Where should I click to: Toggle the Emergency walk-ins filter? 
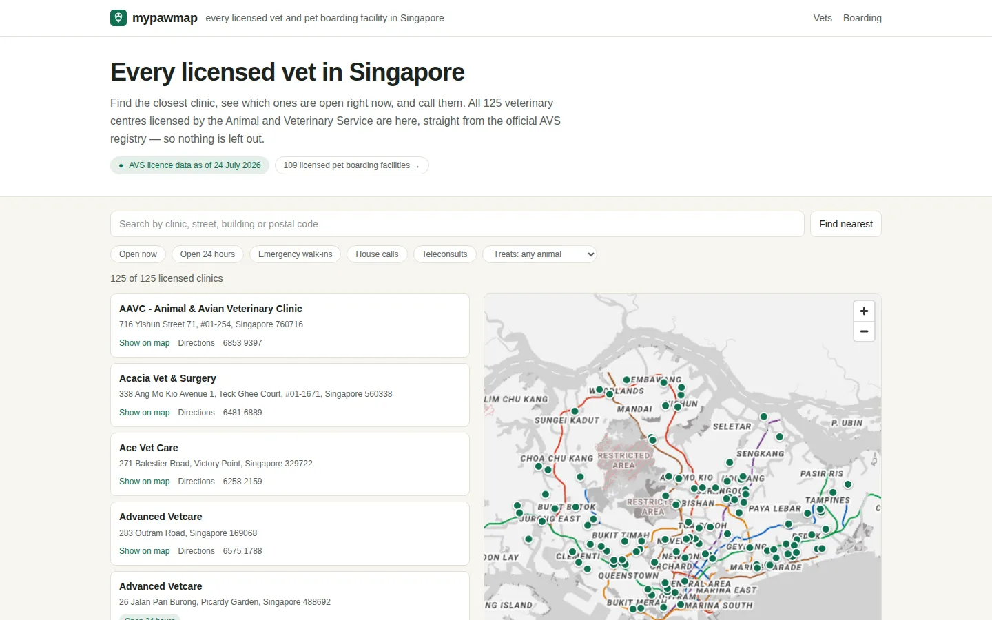(295, 254)
